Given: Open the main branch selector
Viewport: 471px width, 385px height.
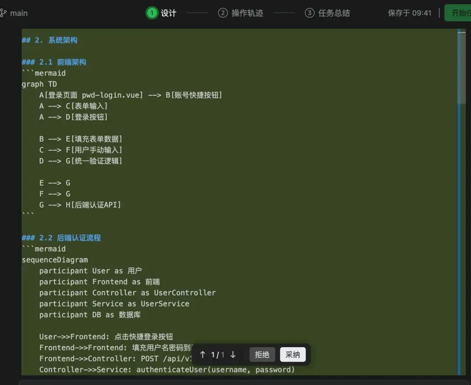Looking at the screenshot, I should click(x=14, y=13).
